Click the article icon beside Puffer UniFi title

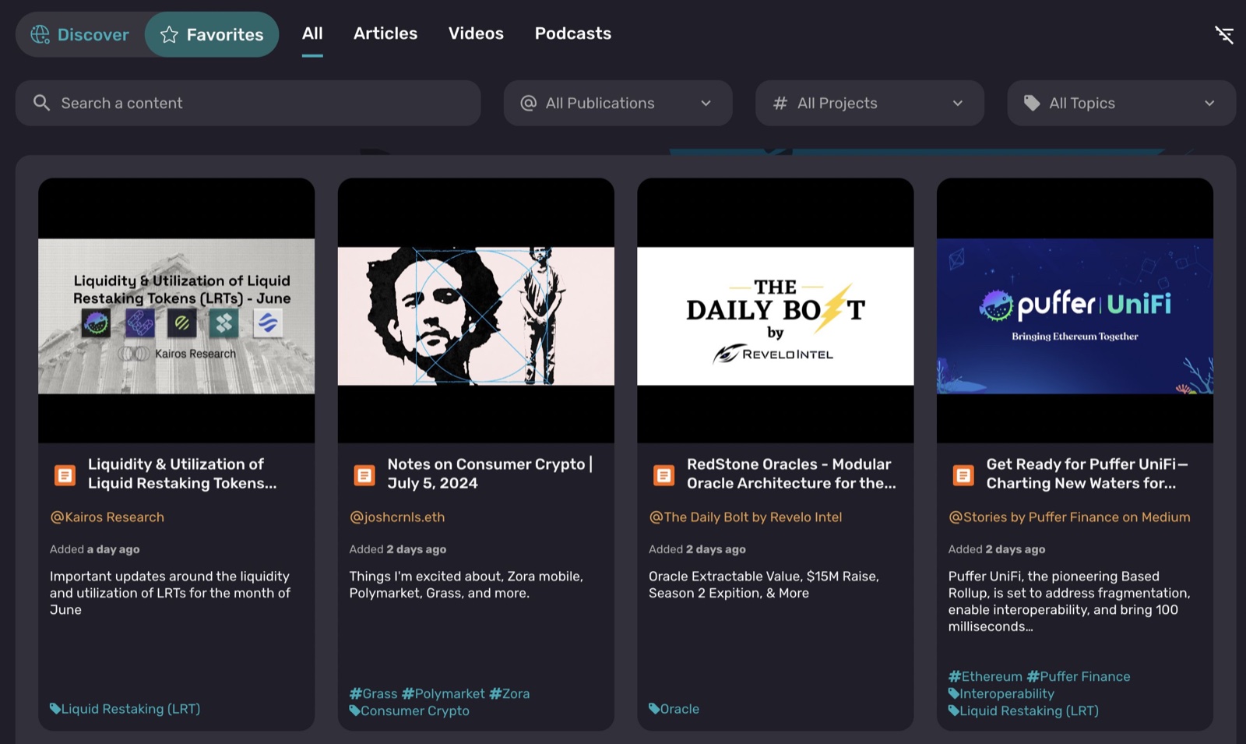click(963, 474)
